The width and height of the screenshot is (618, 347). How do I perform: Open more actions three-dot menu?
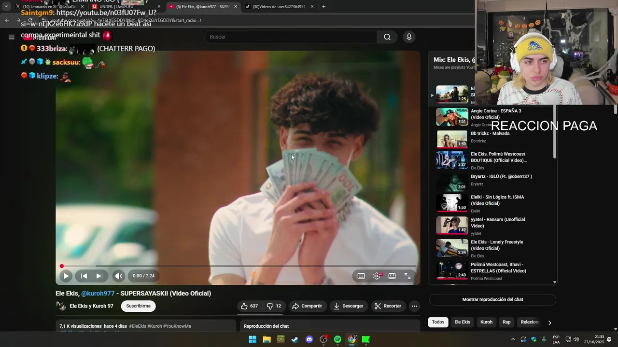(x=414, y=306)
